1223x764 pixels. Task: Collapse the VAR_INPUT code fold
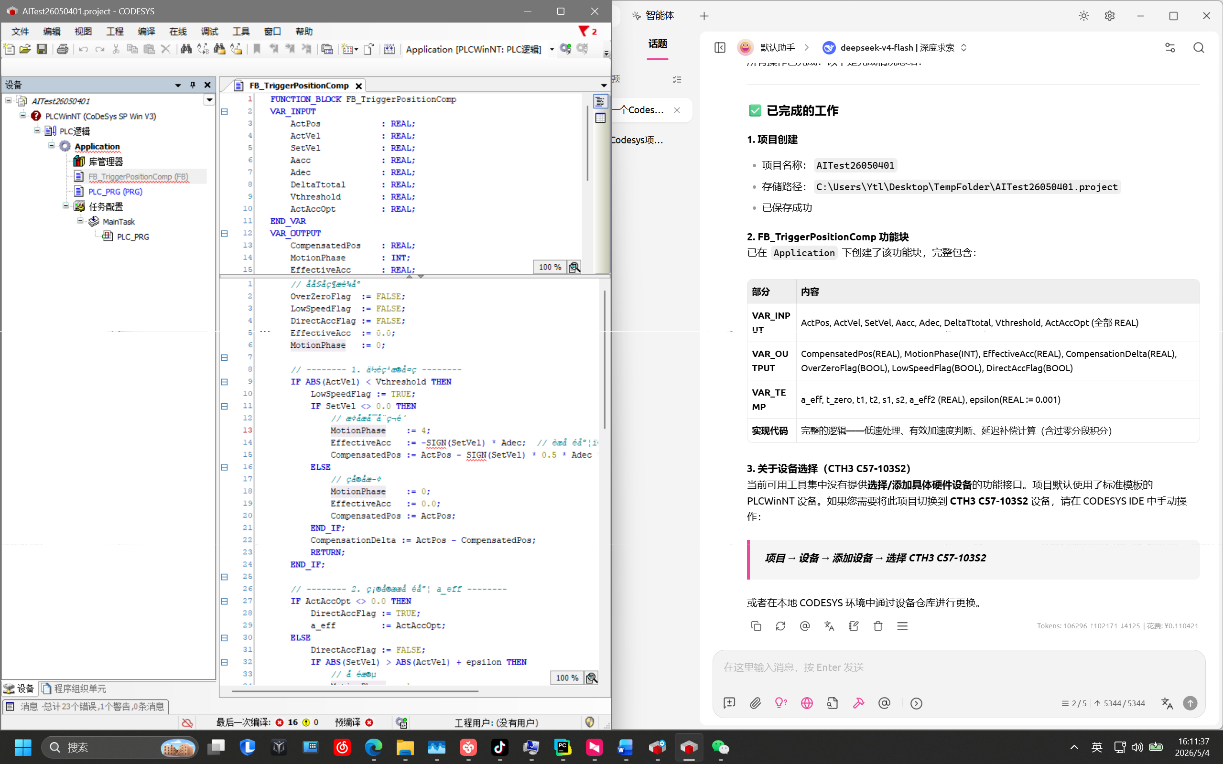tap(225, 112)
